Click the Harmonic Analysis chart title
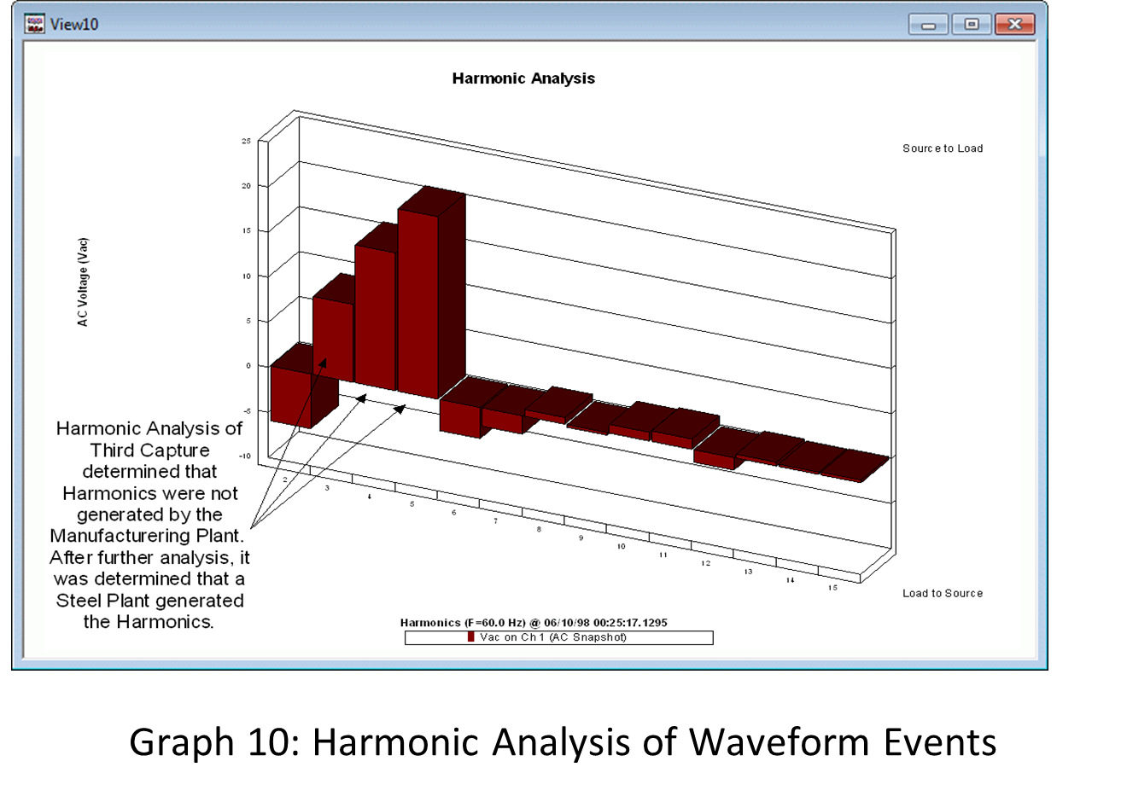This screenshot has height=802, width=1127. click(x=523, y=78)
